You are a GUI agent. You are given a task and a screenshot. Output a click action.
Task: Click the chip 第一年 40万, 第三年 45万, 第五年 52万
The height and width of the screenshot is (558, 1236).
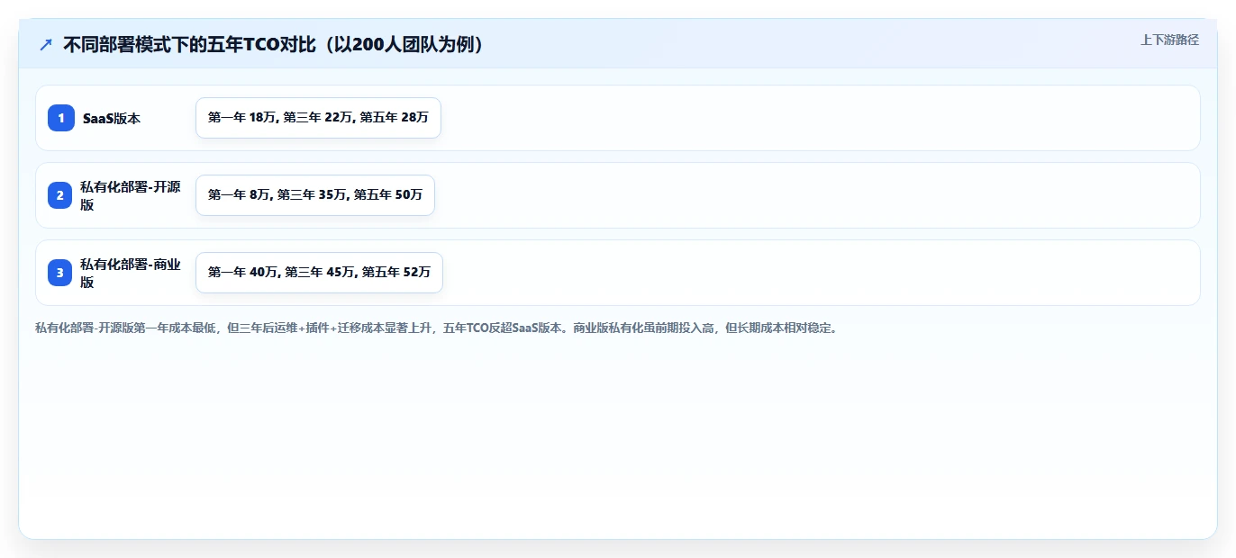[319, 273]
